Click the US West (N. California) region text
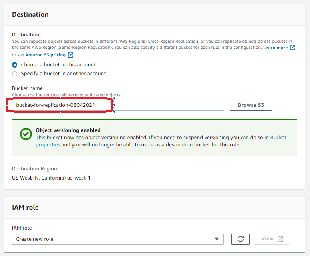 pos(51,178)
